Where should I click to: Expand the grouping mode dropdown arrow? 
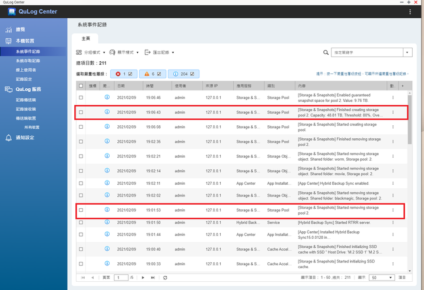104,53
